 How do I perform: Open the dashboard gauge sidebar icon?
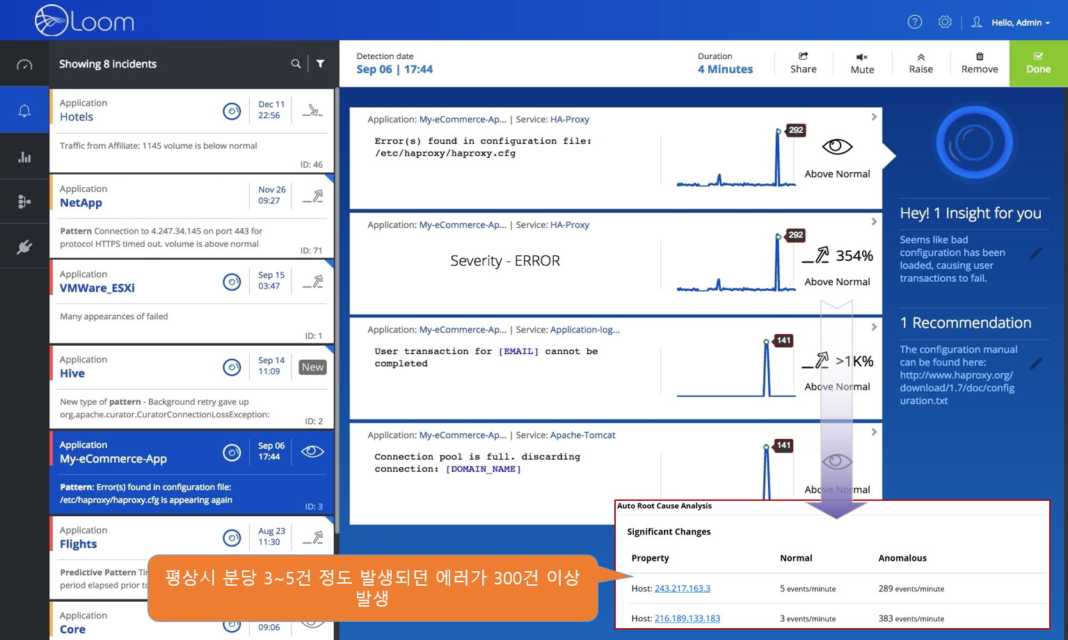[x=24, y=65]
